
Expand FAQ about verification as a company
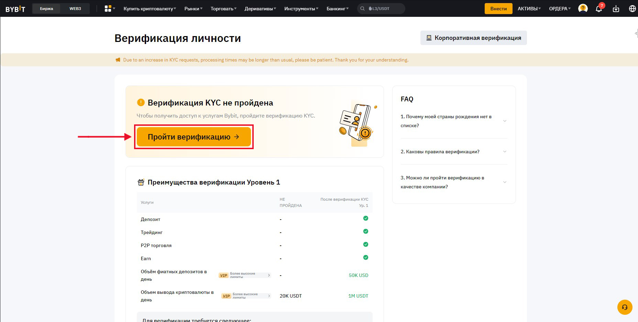click(454, 182)
